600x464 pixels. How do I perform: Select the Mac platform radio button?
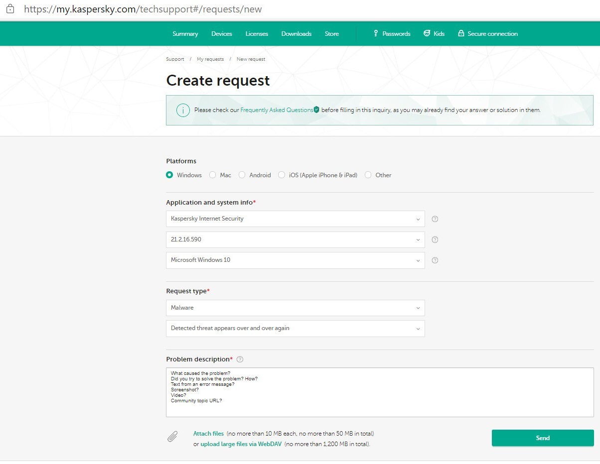[x=213, y=175]
